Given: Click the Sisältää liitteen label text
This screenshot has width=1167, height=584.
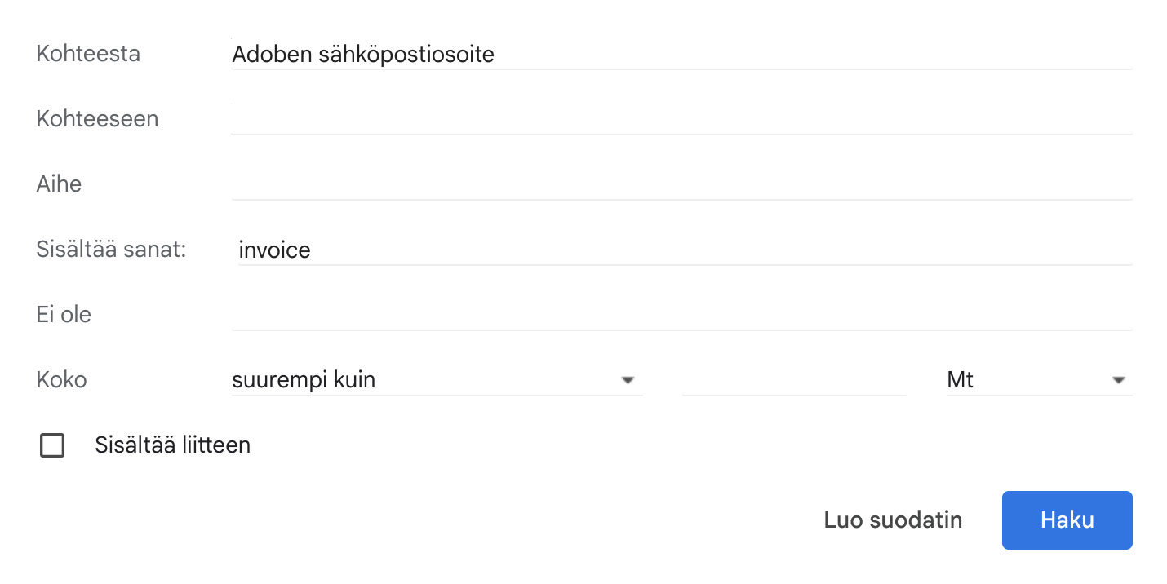Looking at the screenshot, I should coord(172,445).
